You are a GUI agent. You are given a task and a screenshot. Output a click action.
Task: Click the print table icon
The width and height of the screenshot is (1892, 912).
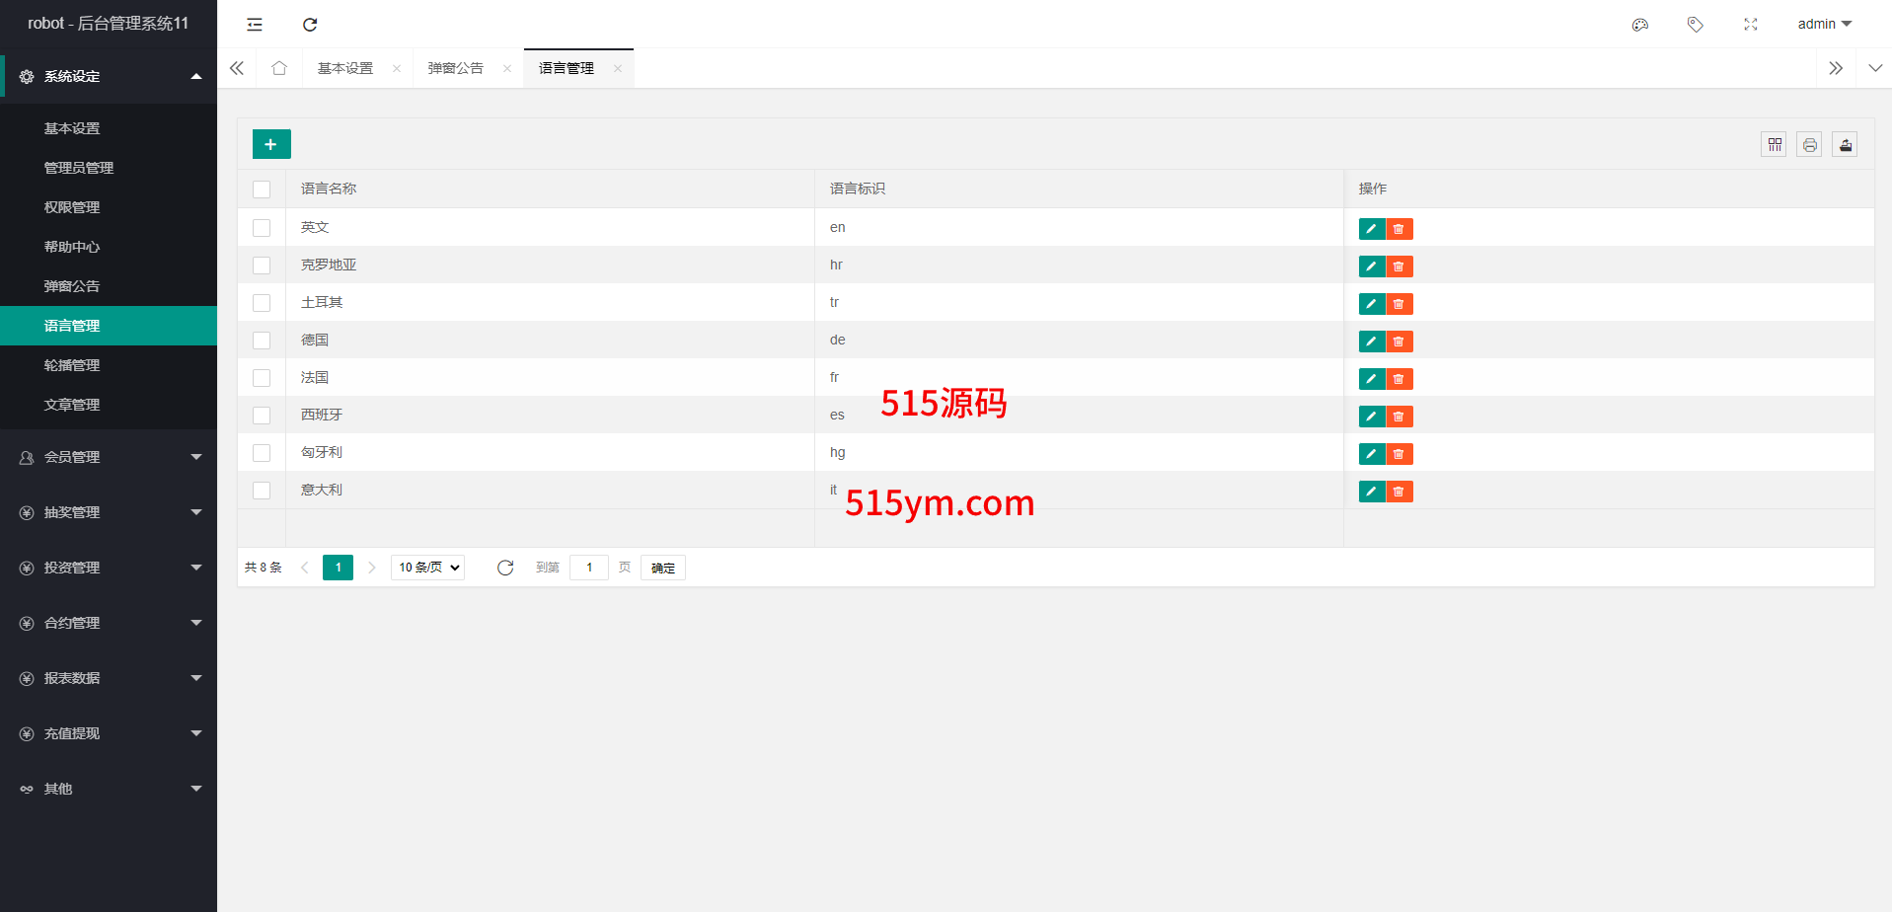pos(1809,145)
